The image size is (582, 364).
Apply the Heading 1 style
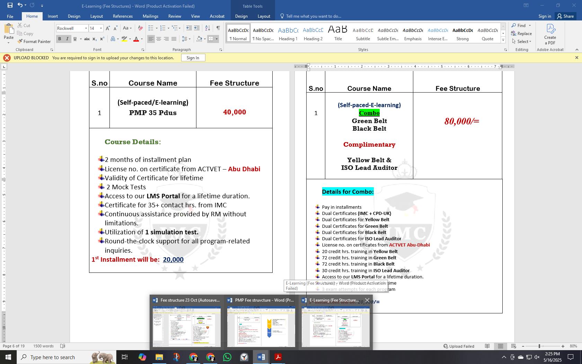pyautogui.click(x=288, y=33)
